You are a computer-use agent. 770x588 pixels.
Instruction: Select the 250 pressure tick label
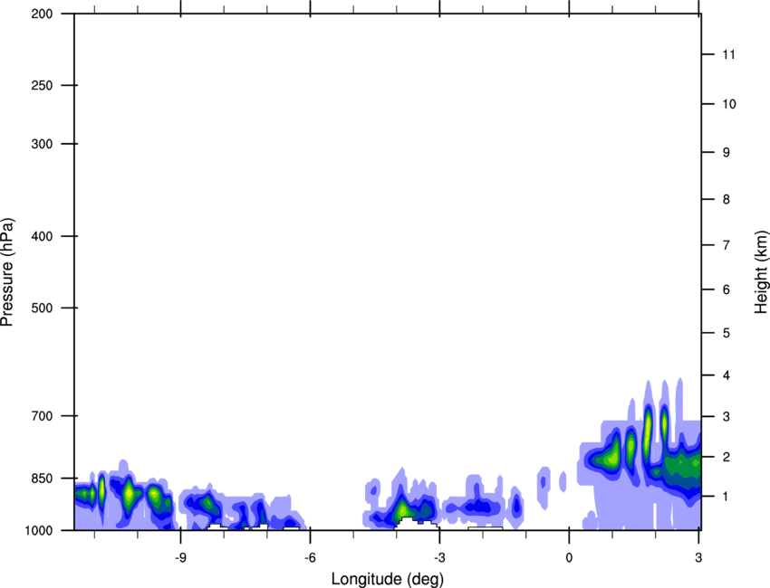click(x=43, y=85)
